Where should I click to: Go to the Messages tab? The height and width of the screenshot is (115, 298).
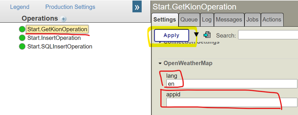pos(229,20)
